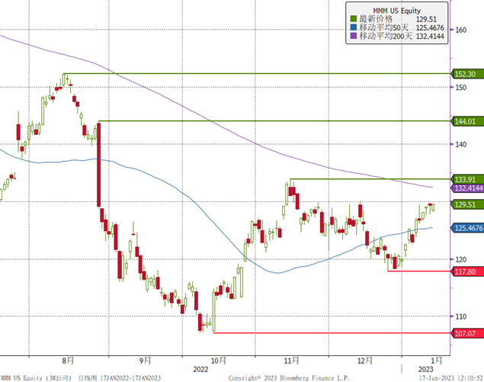Click the green 最新价格 legend swatch
The width and height of the screenshot is (484, 382).
click(x=353, y=18)
